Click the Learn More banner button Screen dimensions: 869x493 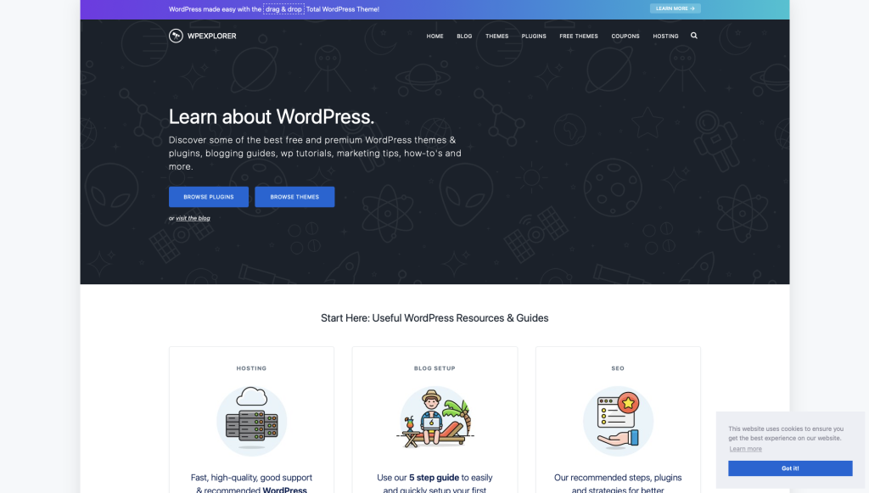[x=675, y=8]
